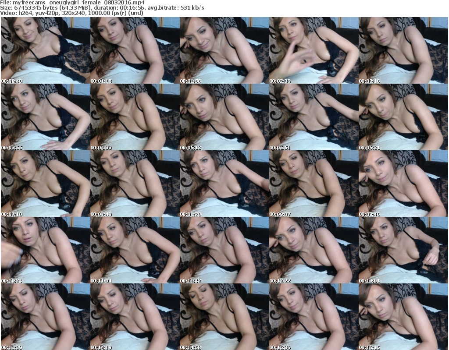
Task: Choose the thumbnail labeled 00:07:10
Action: [45, 184]
